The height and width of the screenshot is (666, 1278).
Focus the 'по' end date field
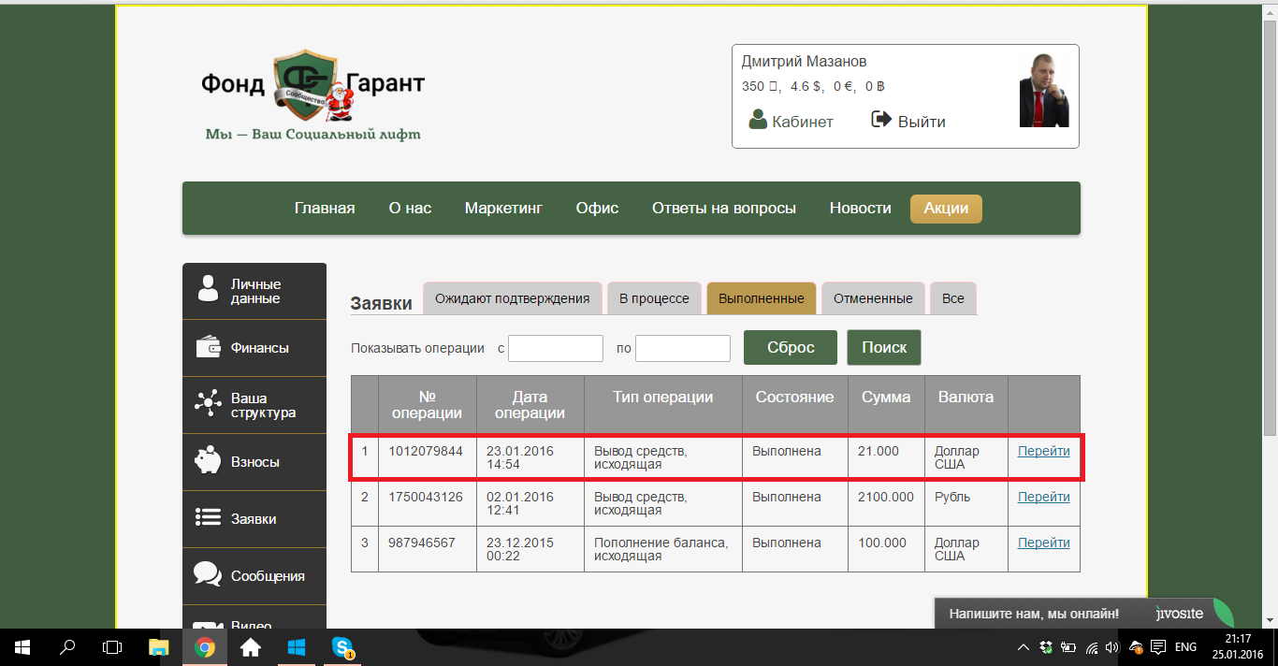click(683, 348)
